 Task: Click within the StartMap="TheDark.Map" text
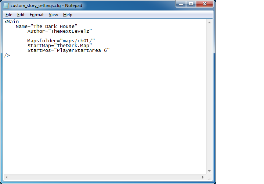click(59, 46)
